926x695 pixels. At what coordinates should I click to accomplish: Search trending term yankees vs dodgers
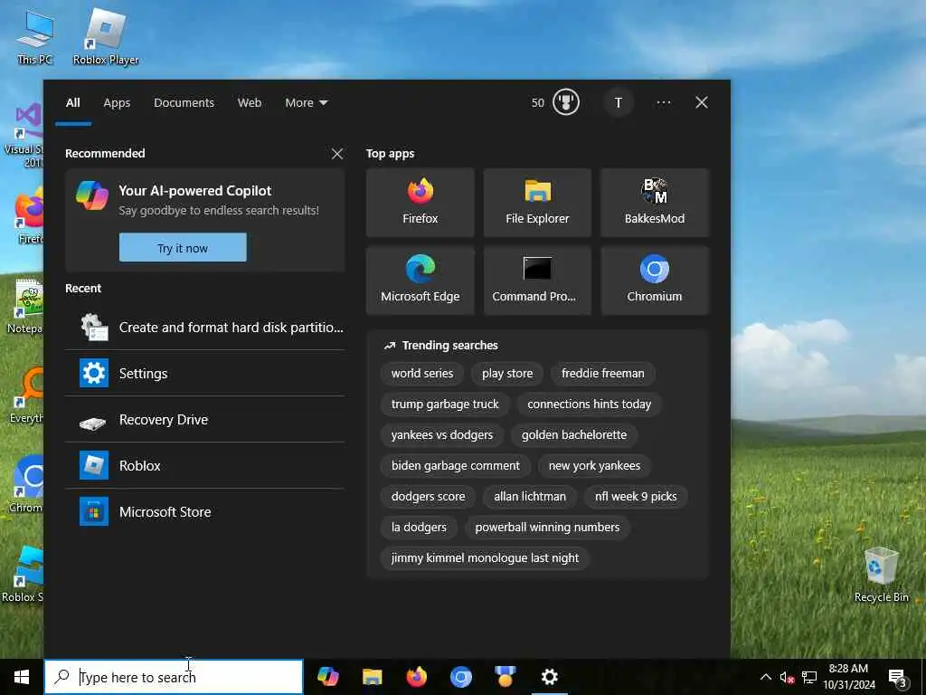441,435
